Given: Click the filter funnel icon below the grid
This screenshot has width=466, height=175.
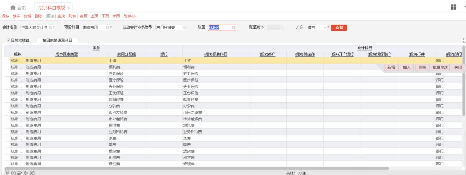Looking at the screenshot, I should coord(7,172).
